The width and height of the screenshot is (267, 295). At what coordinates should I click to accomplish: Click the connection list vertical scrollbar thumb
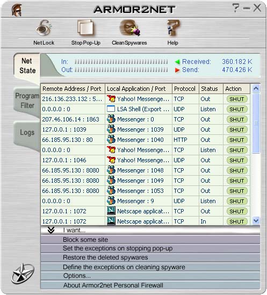256,123
